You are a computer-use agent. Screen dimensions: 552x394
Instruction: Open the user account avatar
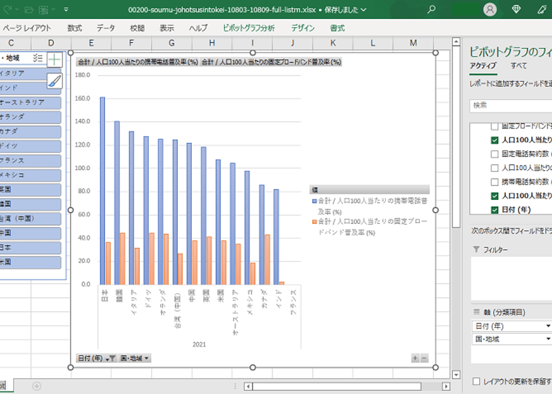coord(490,10)
